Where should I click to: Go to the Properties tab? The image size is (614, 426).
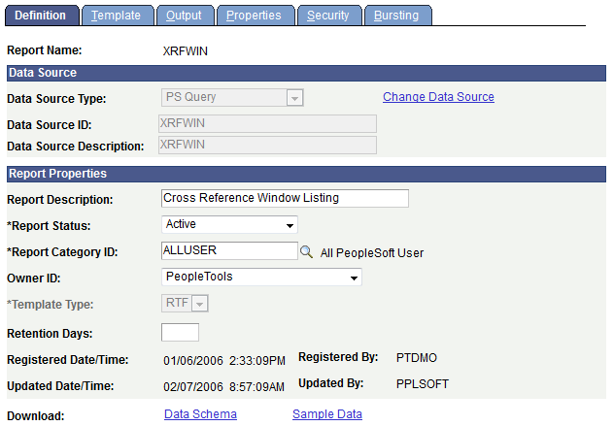254,16
